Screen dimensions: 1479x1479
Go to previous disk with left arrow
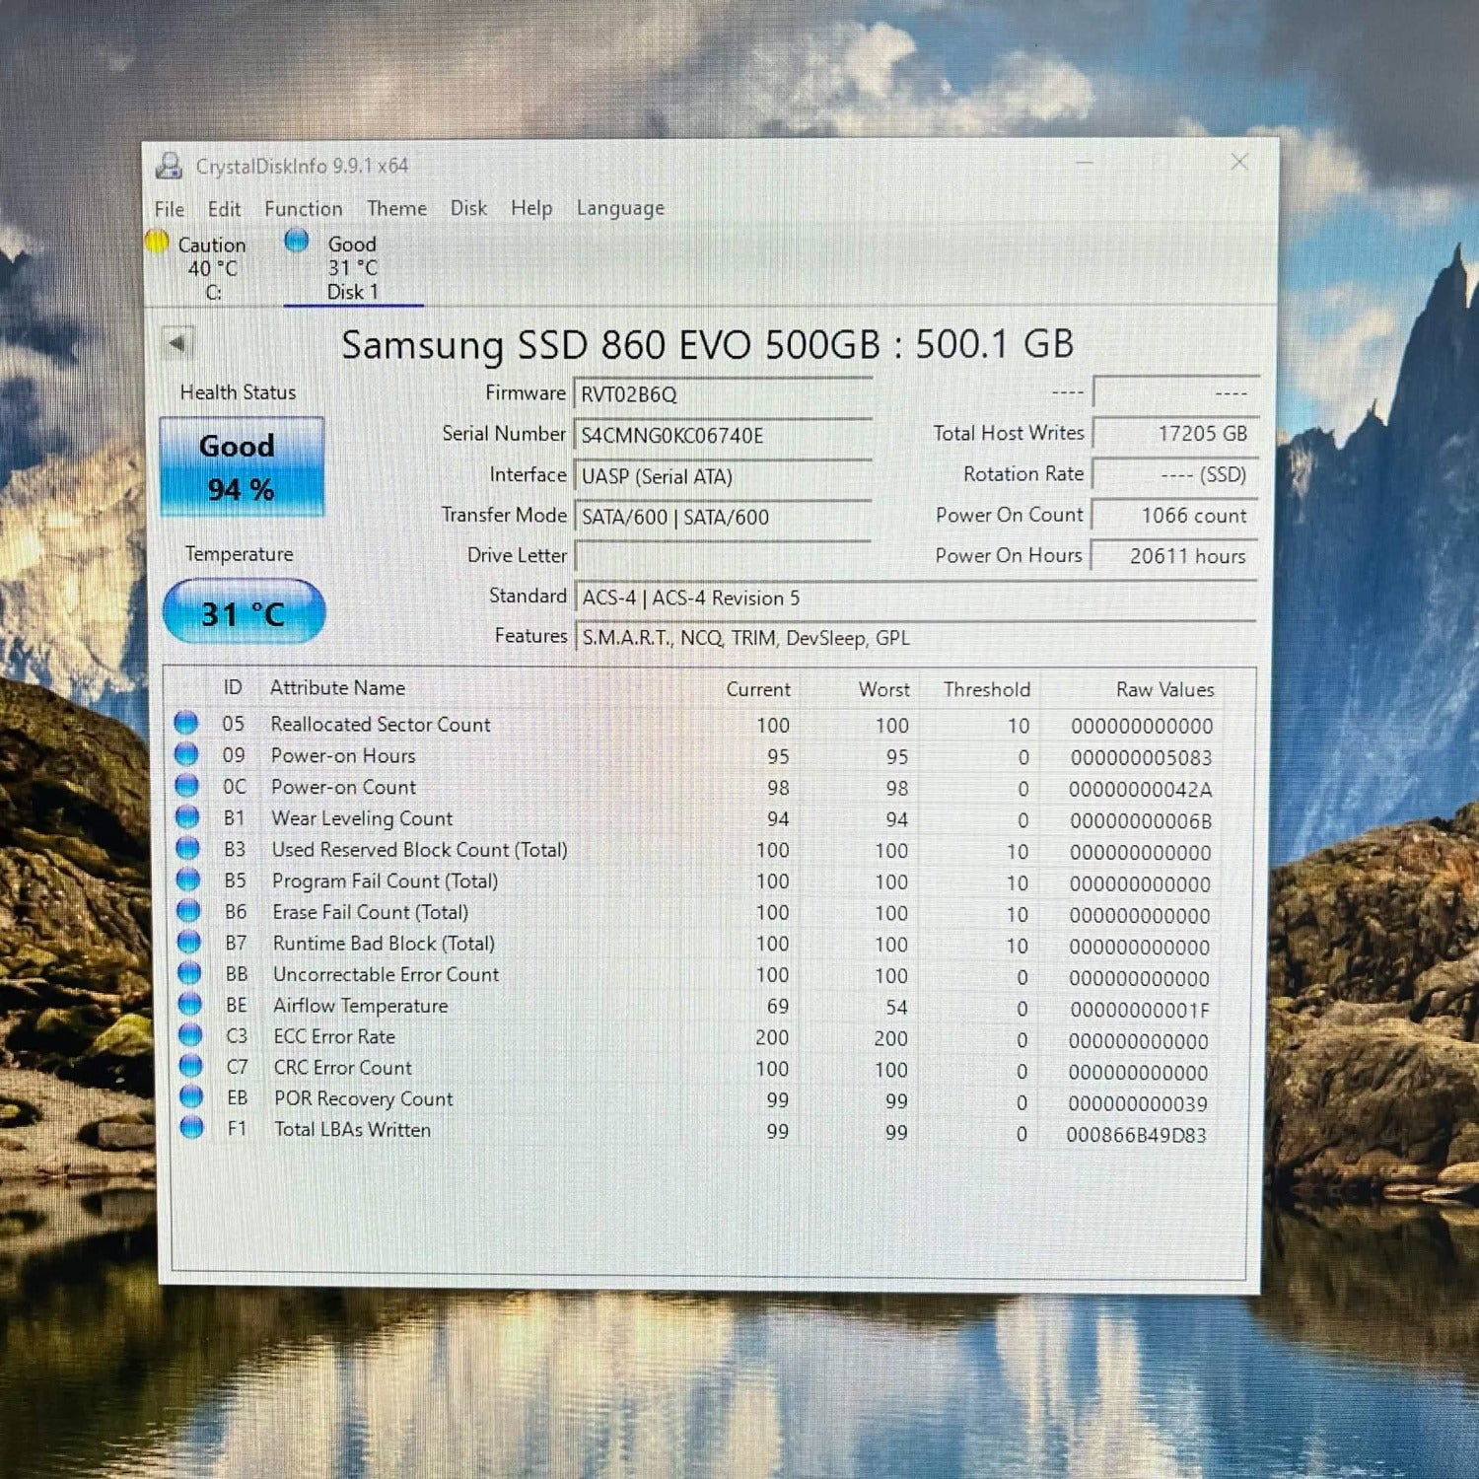click(177, 343)
